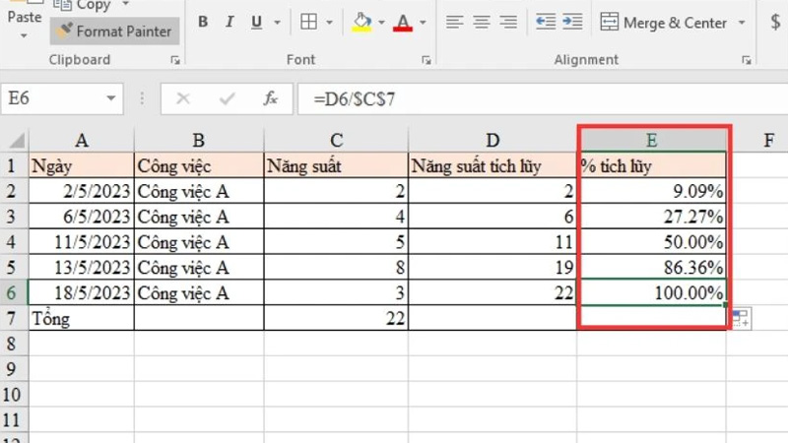The height and width of the screenshot is (443, 788).
Task: Select cell containing 13/5/2023
Action: click(82, 267)
